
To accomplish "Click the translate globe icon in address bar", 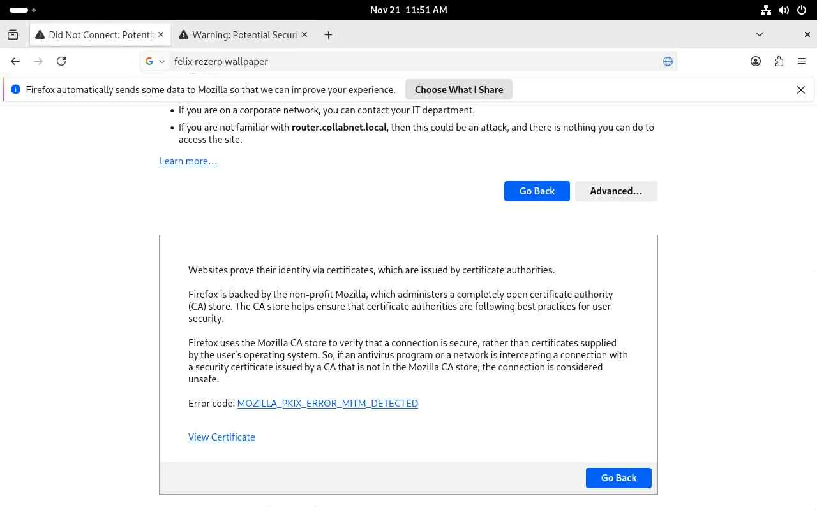I will point(668,61).
